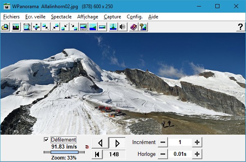Click the vertical split panorama icon
The width and height of the screenshot is (246, 162).
click(x=113, y=27)
